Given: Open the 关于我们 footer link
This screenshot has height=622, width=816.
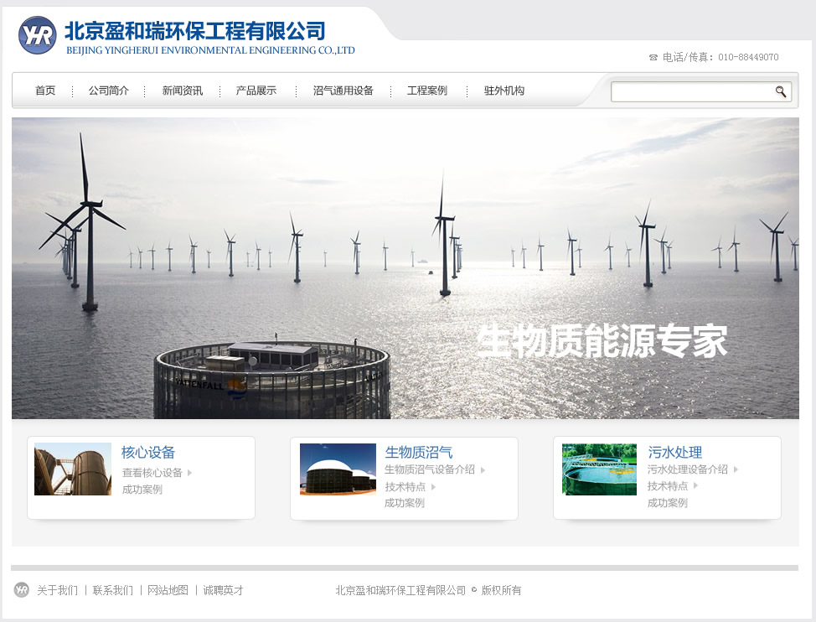Looking at the screenshot, I should pos(57,590).
